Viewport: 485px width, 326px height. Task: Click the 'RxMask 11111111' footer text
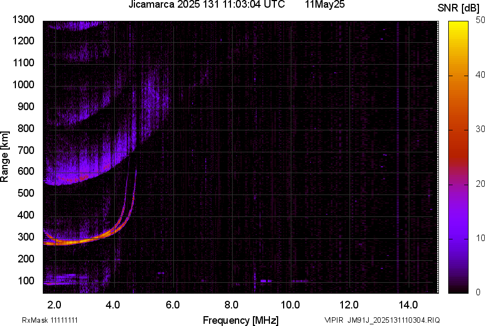pos(50,320)
